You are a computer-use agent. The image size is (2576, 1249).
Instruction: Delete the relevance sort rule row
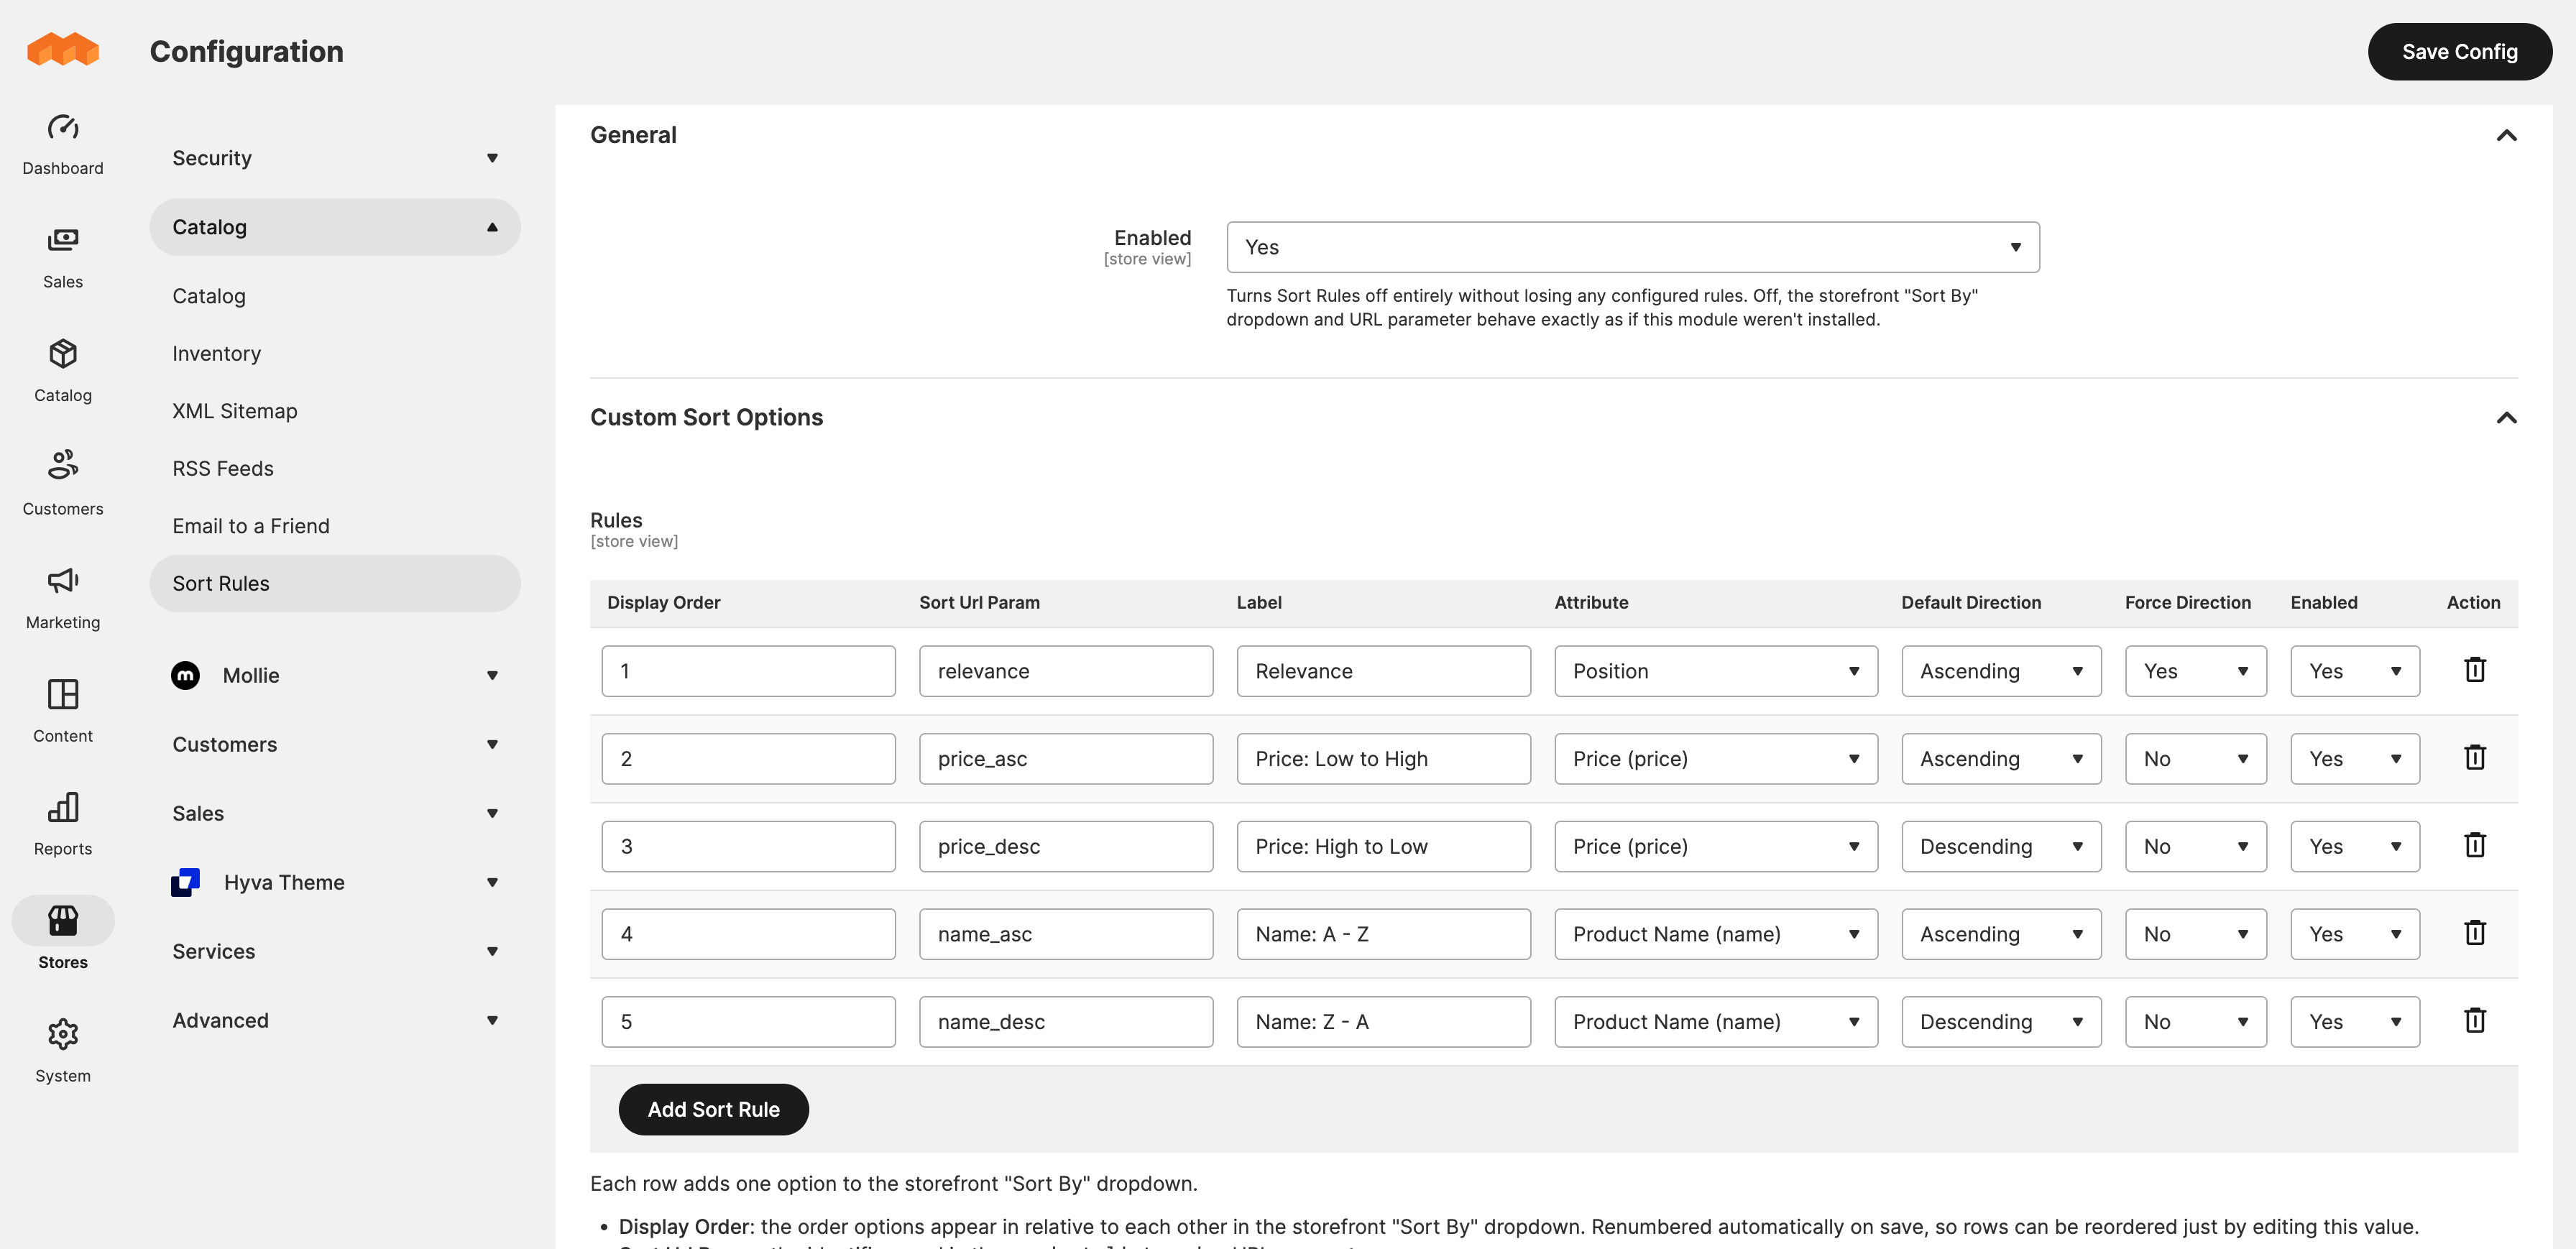pyautogui.click(x=2474, y=669)
